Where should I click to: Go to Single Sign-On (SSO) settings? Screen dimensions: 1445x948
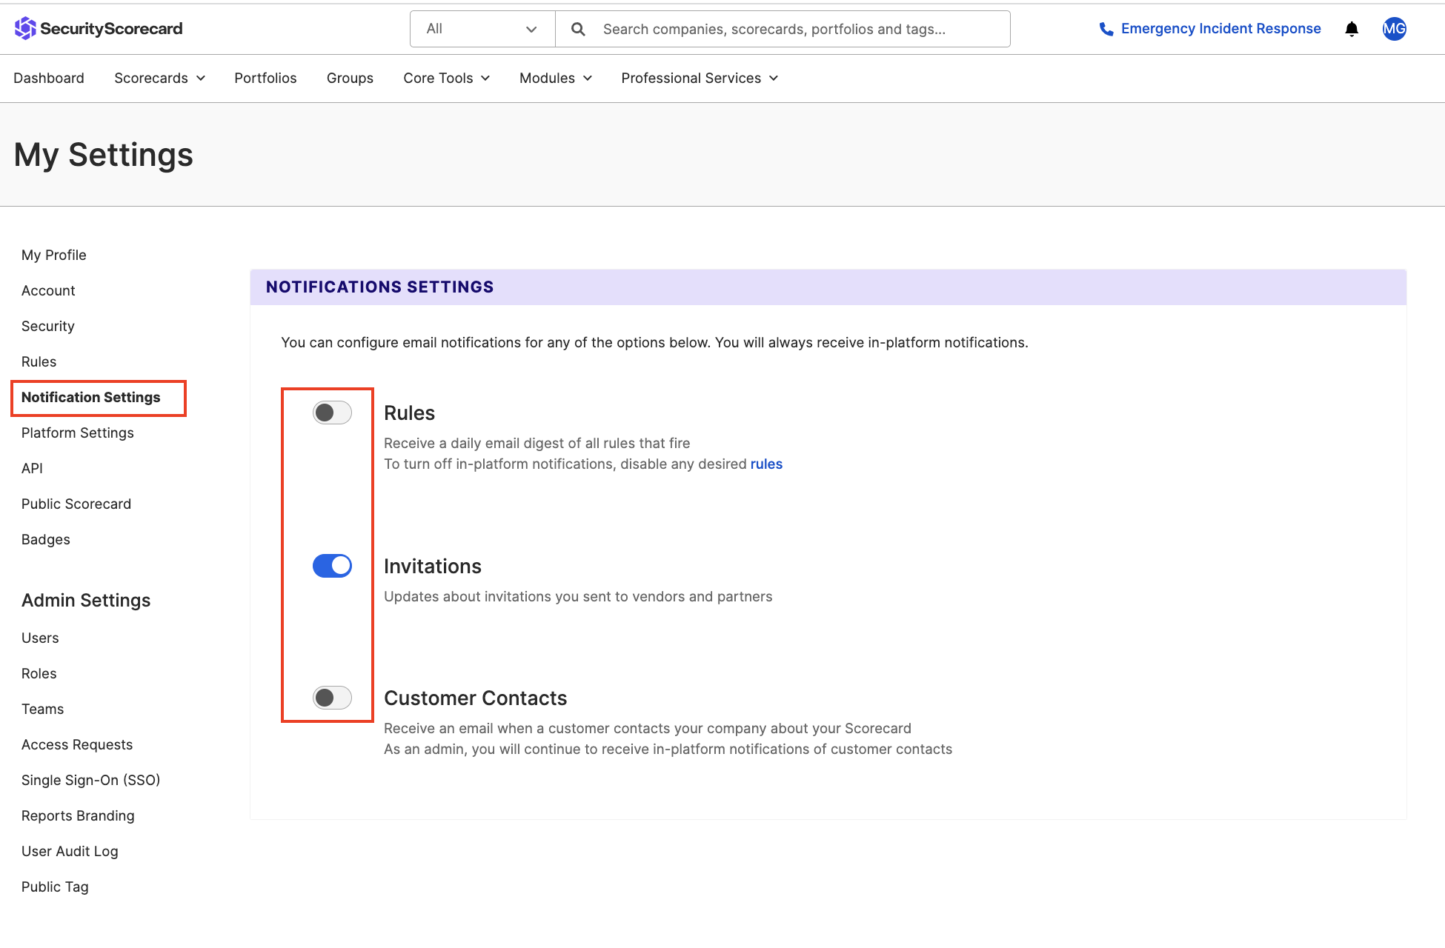click(90, 780)
